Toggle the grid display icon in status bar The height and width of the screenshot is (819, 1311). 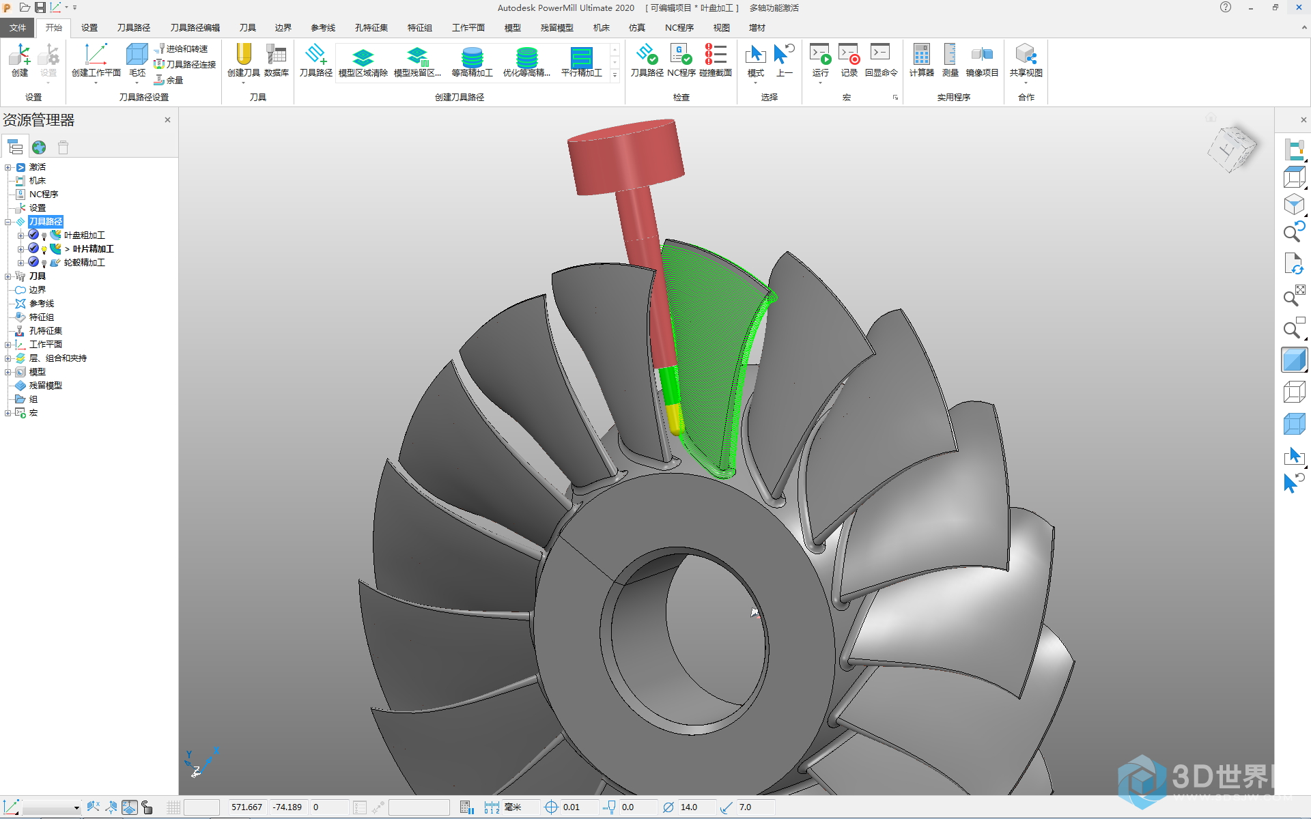[173, 807]
